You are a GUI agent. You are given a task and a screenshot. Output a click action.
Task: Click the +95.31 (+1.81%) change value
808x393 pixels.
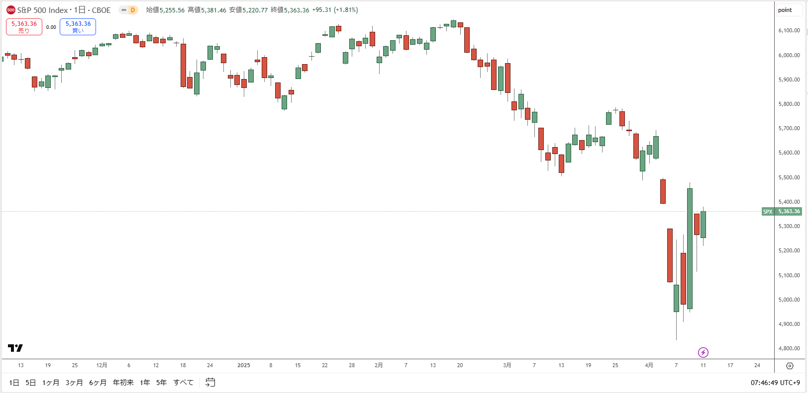click(335, 10)
